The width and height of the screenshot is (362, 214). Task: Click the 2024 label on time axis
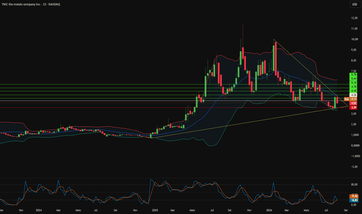click(x=39, y=210)
